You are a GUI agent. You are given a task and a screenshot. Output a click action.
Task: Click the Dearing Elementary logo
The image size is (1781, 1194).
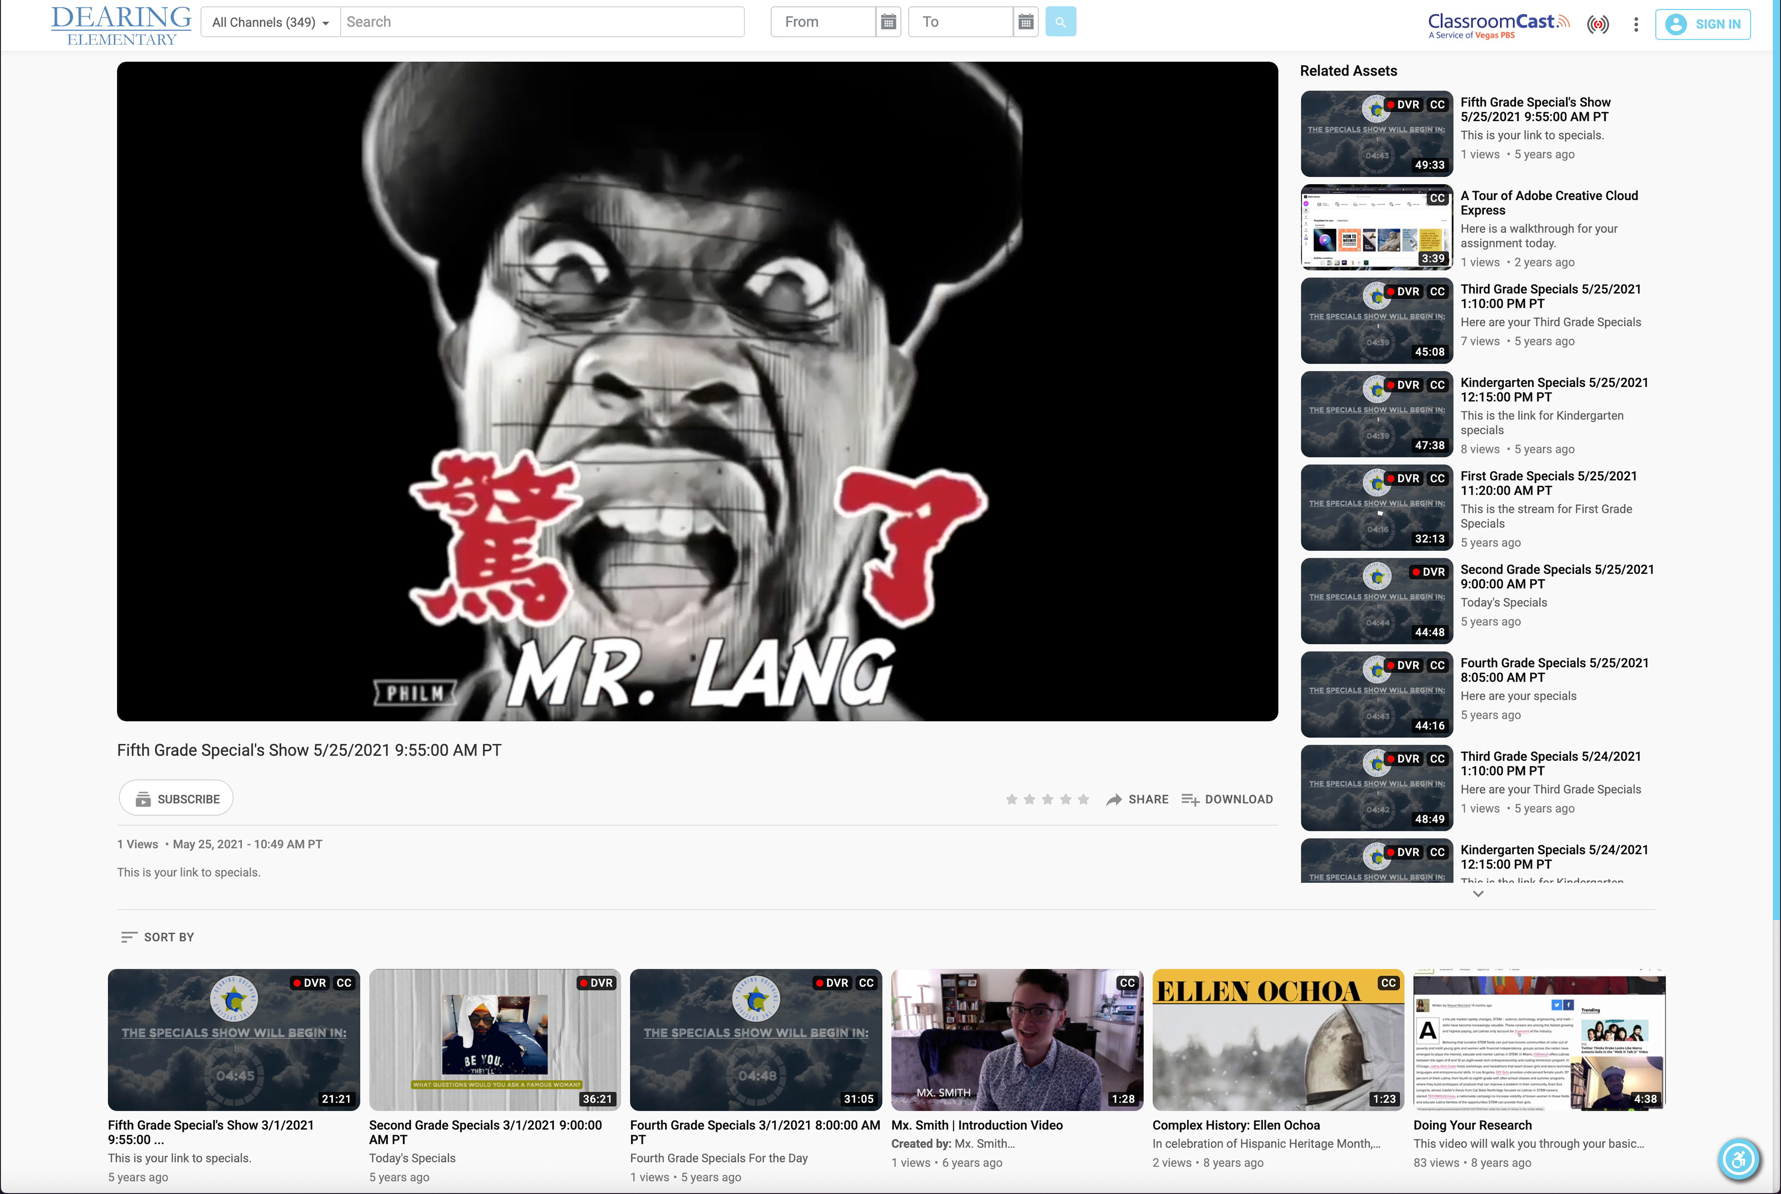121,25
